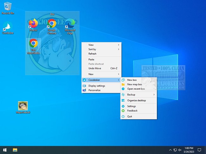Viewport: 206px width, 154px height.
Task: Expand the Sort by submenu
Action: (101, 49)
